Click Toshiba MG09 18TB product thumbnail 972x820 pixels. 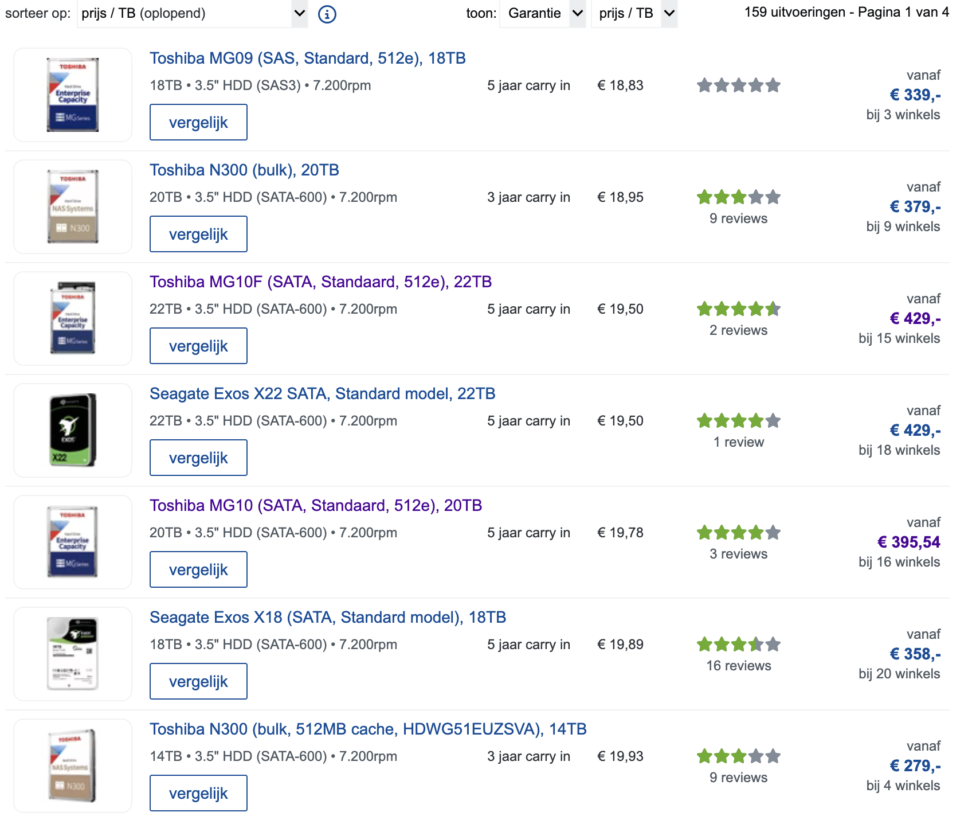[x=73, y=95]
